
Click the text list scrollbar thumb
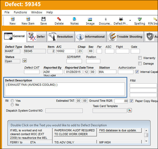click(x=146, y=135)
